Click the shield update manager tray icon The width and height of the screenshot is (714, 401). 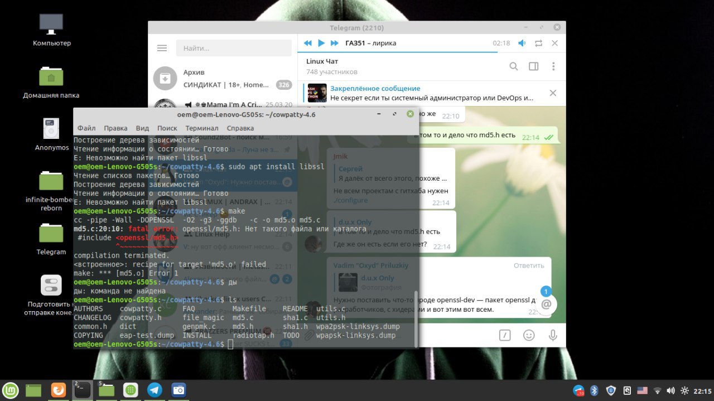tap(611, 390)
